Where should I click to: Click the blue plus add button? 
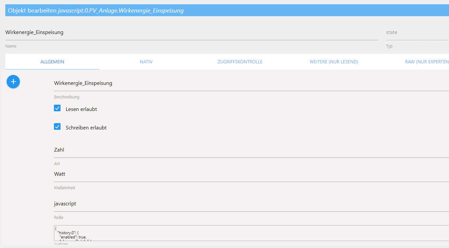point(13,82)
